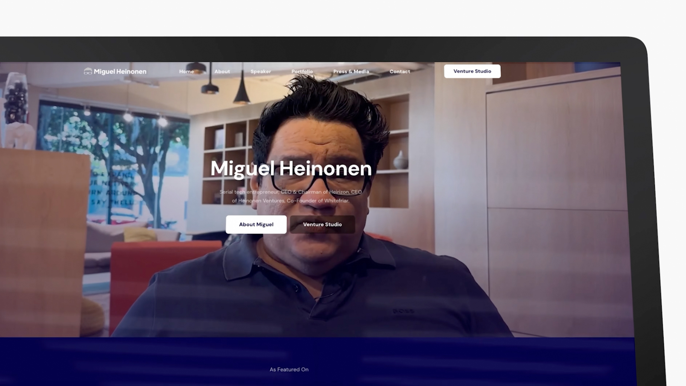This screenshot has width=686, height=386.
Task: Open Press & Media nav link
Action: tap(351, 71)
